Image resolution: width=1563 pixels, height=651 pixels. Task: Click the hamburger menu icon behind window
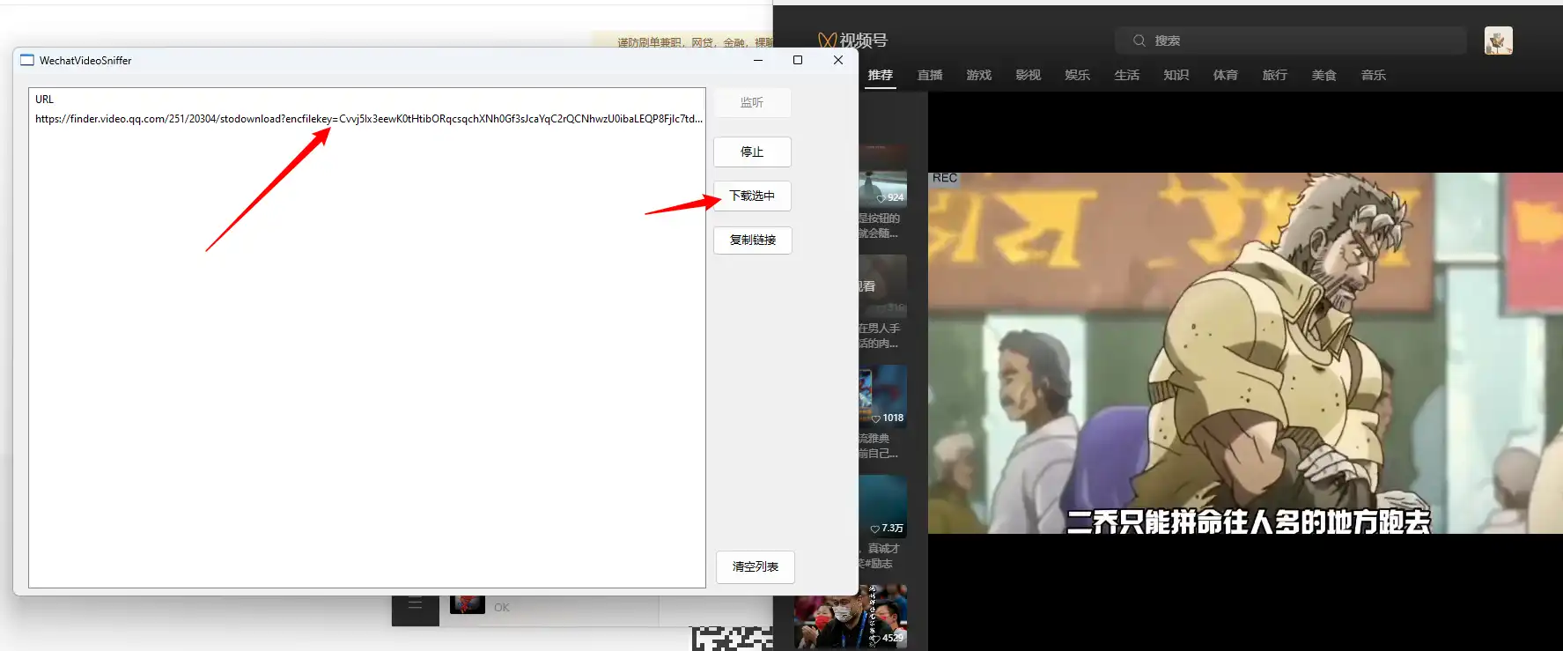click(415, 605)
